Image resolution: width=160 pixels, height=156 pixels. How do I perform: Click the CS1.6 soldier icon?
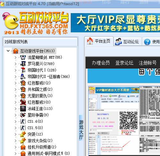[23, 121]
